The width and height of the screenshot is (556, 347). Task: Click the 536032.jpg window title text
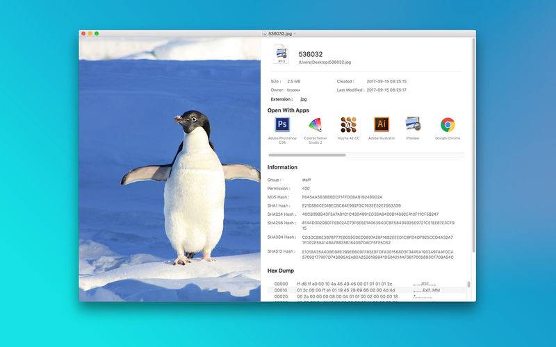tap(280, 33)
